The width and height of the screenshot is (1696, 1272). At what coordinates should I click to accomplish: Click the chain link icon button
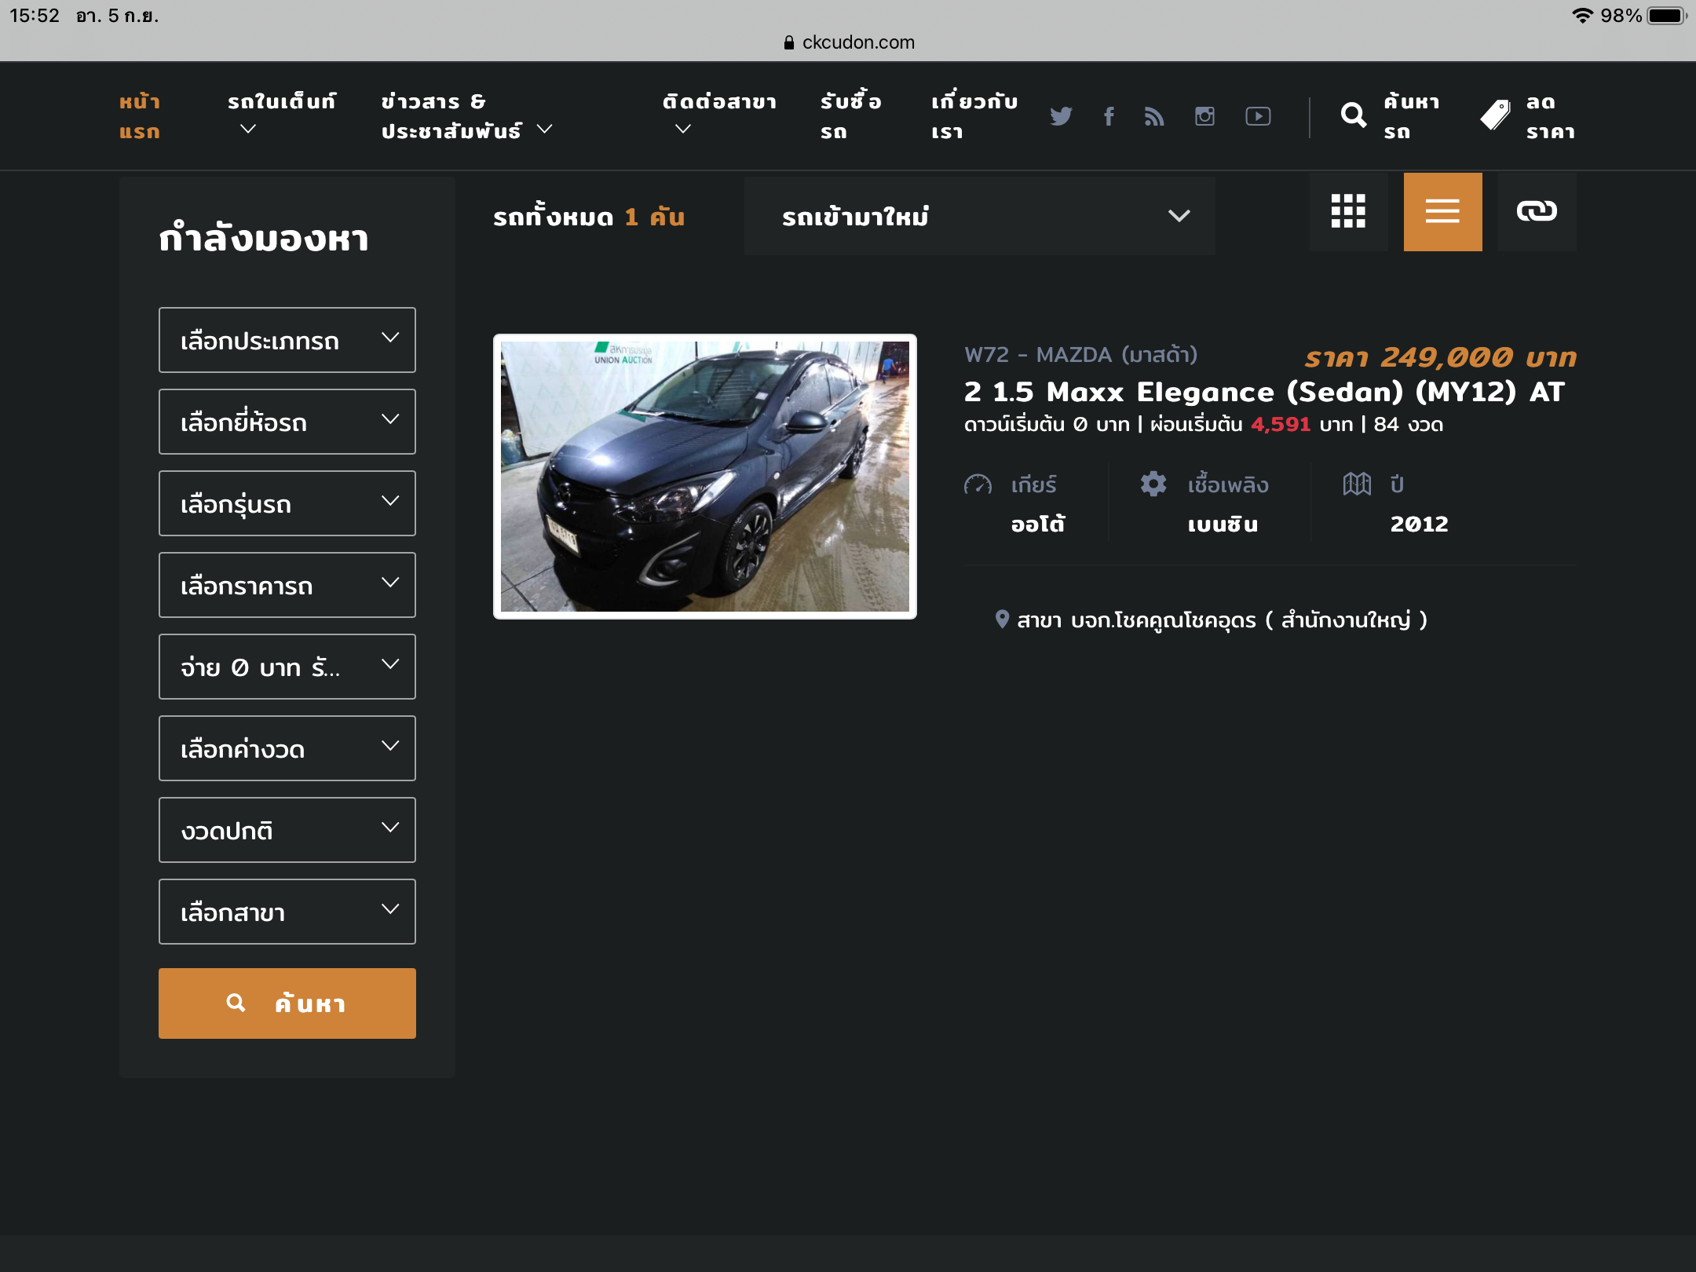(1537, 212)
